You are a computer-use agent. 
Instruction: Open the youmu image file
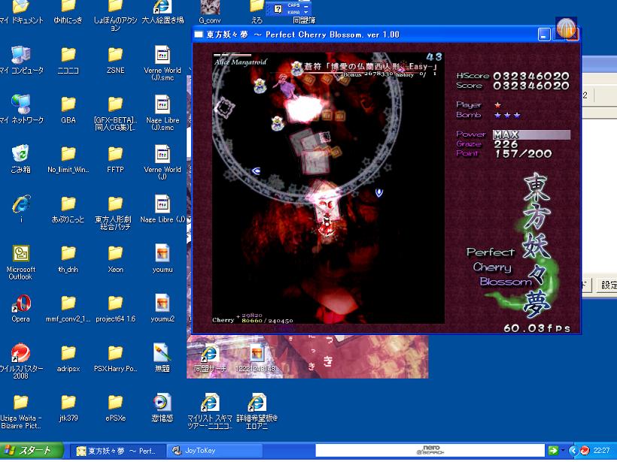tap(163, 258)
